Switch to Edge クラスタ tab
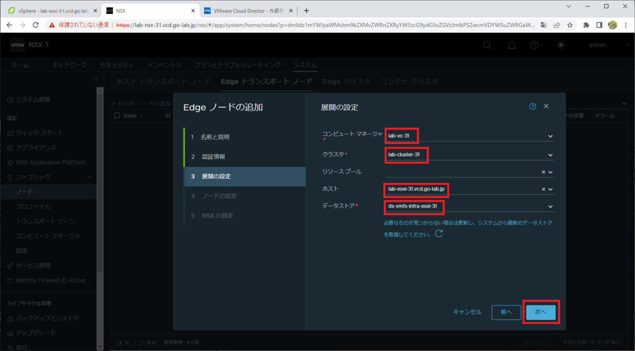635x351 pixels. pyautogui.click(x=347, y=82)
